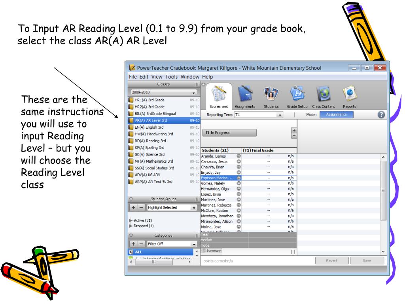Open the Reports tab
The height and width of the screenshot is (304, 405).
350,97
